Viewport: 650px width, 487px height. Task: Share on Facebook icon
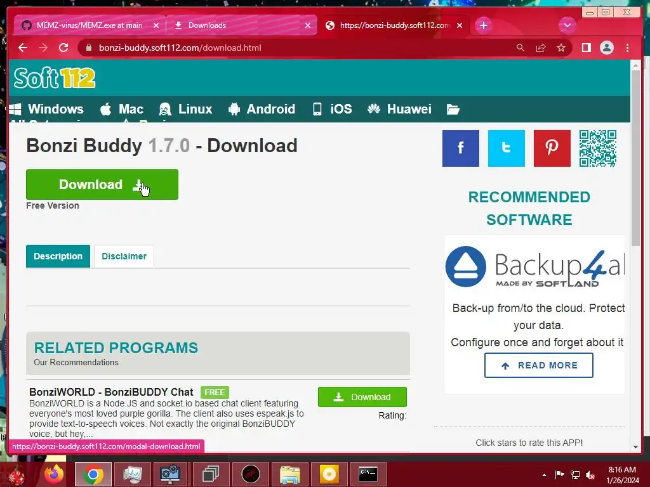click(461, 148)
